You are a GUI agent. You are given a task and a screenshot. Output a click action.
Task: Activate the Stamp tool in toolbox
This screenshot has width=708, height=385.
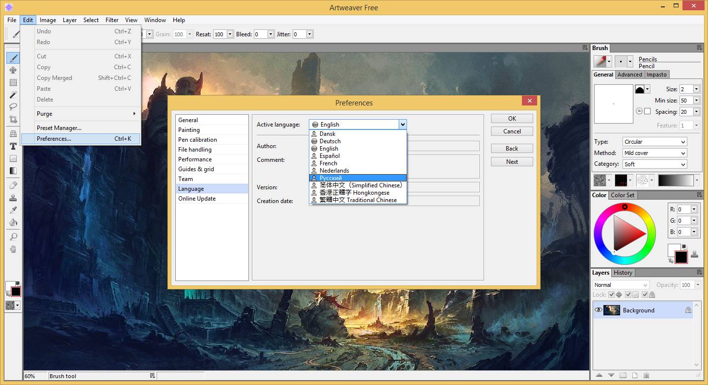(x=13, y=198)
